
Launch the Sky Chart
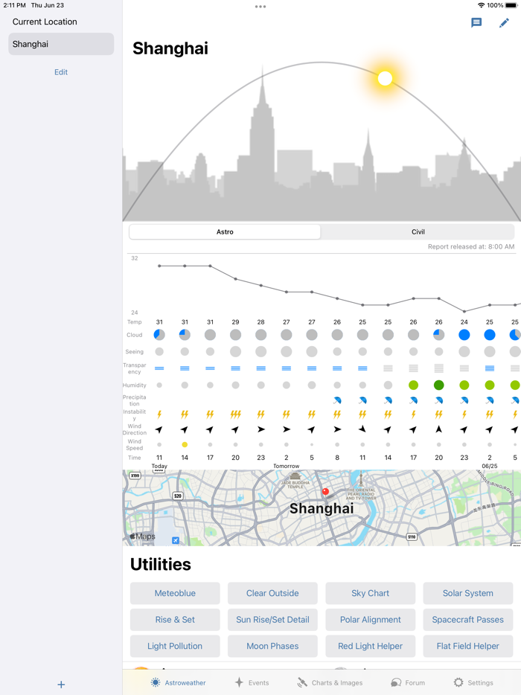370,593
